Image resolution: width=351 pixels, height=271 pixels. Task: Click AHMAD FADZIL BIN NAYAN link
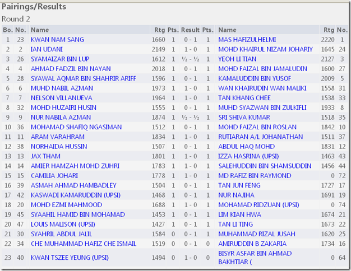[x=71, y=69]
